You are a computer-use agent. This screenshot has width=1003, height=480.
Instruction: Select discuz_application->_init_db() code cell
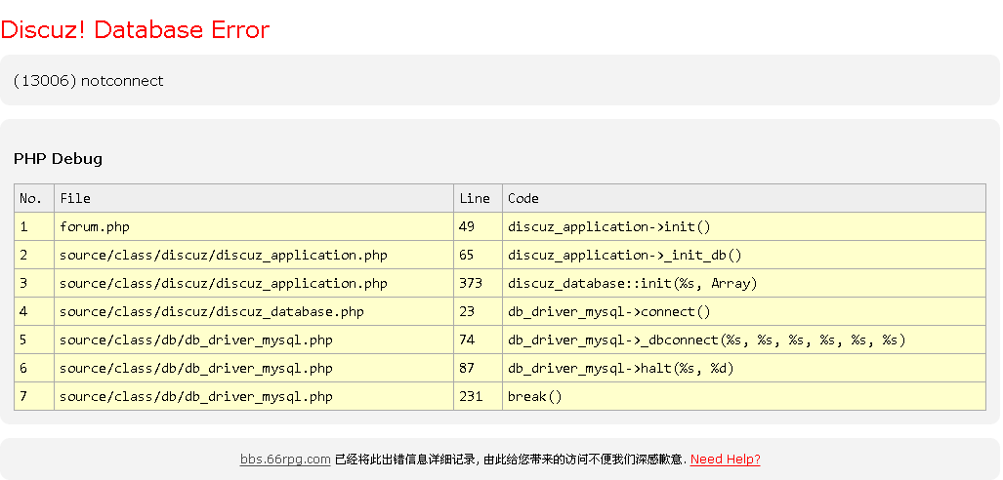[x=744, y=255]
